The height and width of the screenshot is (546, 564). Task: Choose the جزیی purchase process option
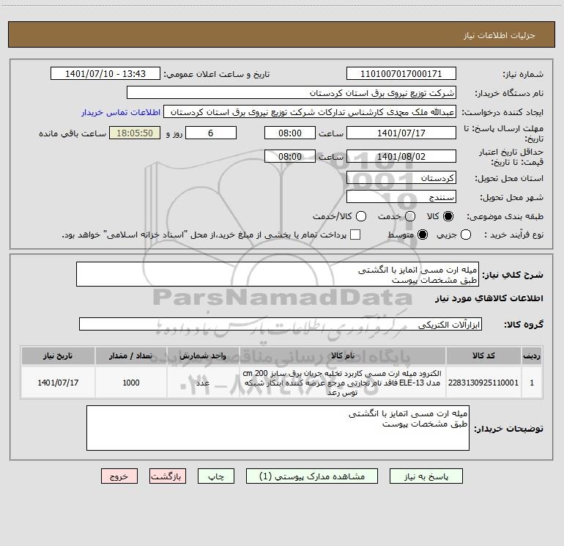coord(466,235)
